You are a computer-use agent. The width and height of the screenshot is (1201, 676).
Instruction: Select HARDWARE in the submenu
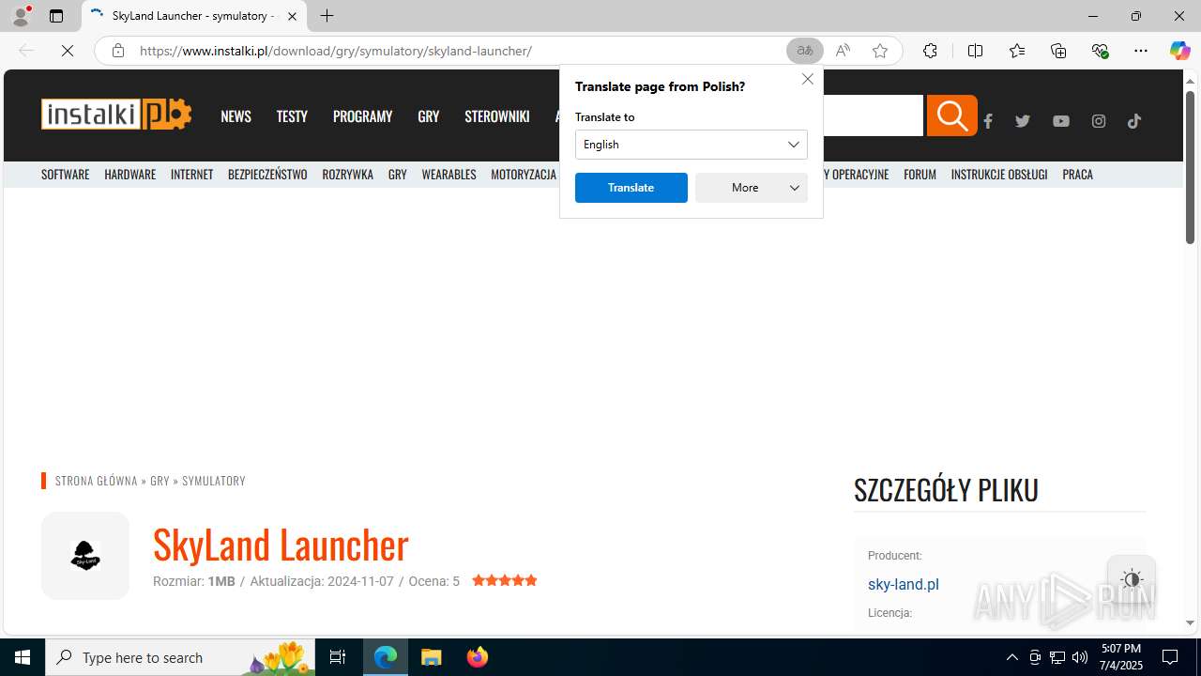tap(130, 175)
